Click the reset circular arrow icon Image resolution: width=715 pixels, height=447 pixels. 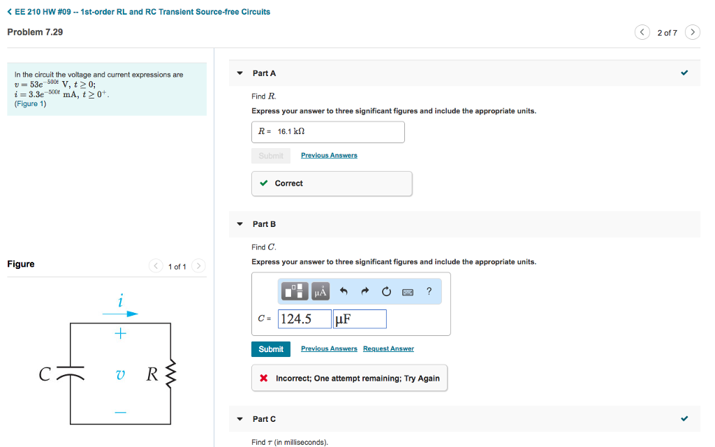click(x=385, y=291)
